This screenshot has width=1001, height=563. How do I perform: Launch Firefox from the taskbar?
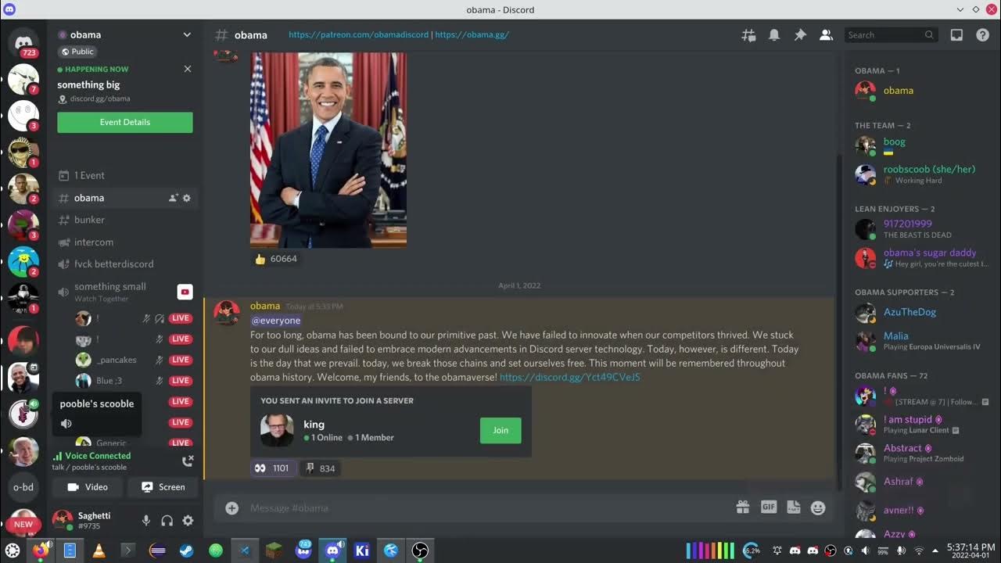[41, 550]
